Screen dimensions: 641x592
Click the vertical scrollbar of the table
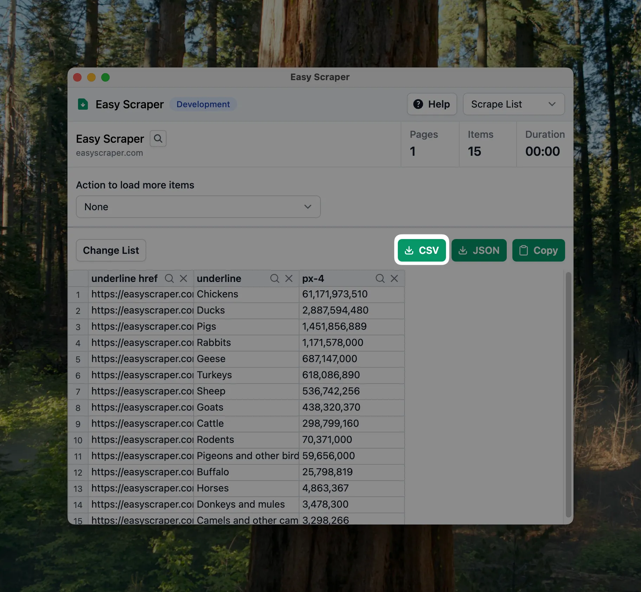coord(568,394)
